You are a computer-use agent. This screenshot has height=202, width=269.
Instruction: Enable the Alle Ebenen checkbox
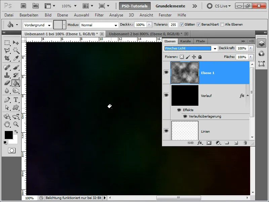tap(222, 24)
